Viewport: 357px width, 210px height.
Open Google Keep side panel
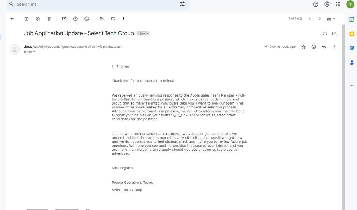pyautogui.click(x=352, y=34)
